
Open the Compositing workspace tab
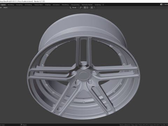75,5
